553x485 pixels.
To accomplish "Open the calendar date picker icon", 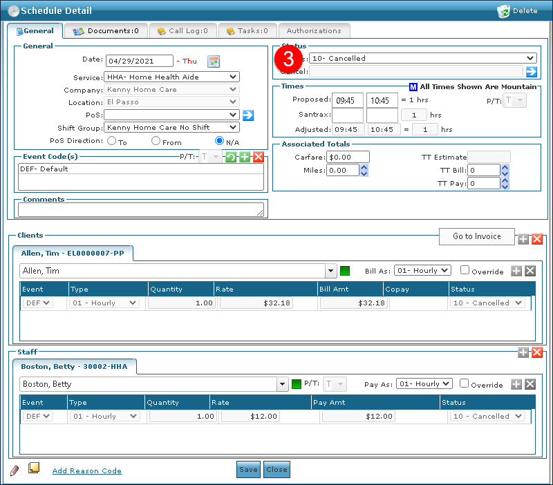I will point(214,61).
